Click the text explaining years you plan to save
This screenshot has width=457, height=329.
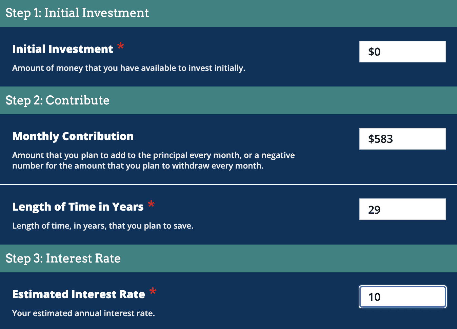point(103,225)
